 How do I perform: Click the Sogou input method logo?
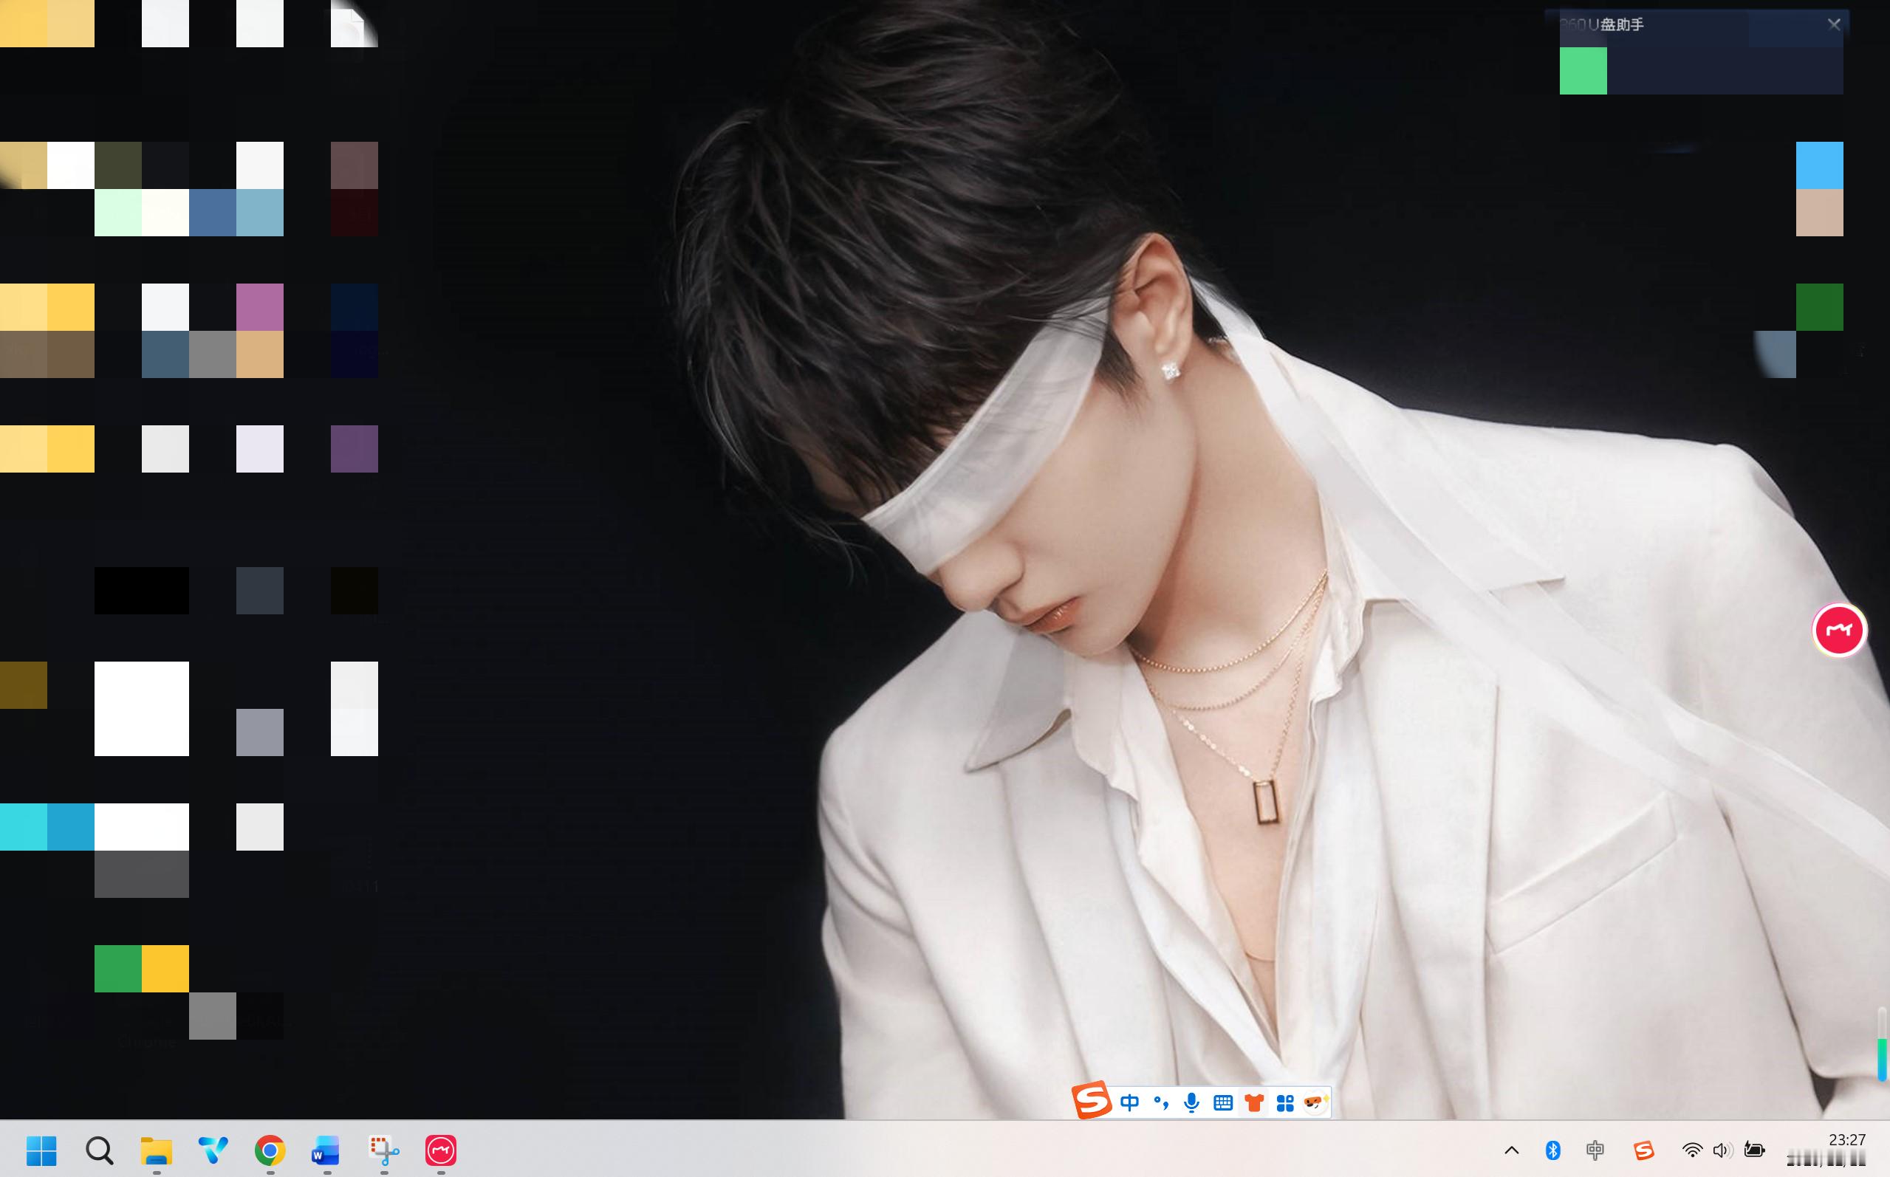pos(1091,1101)
